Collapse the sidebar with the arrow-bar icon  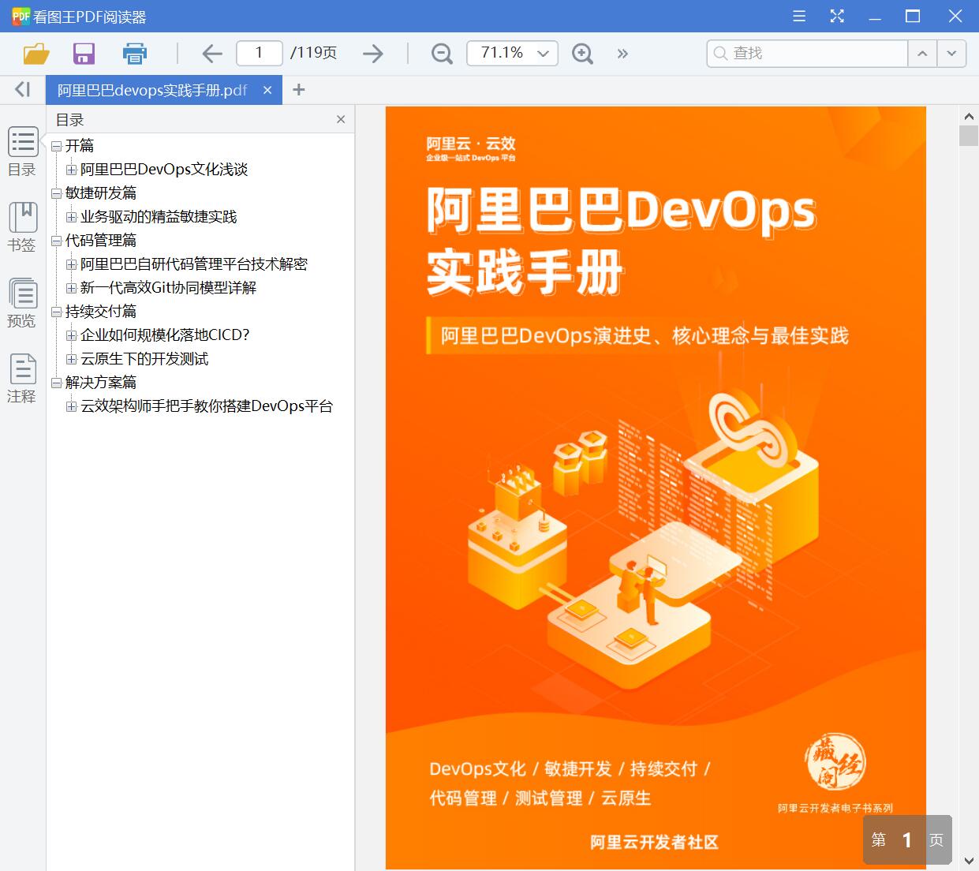pos(22,89)
